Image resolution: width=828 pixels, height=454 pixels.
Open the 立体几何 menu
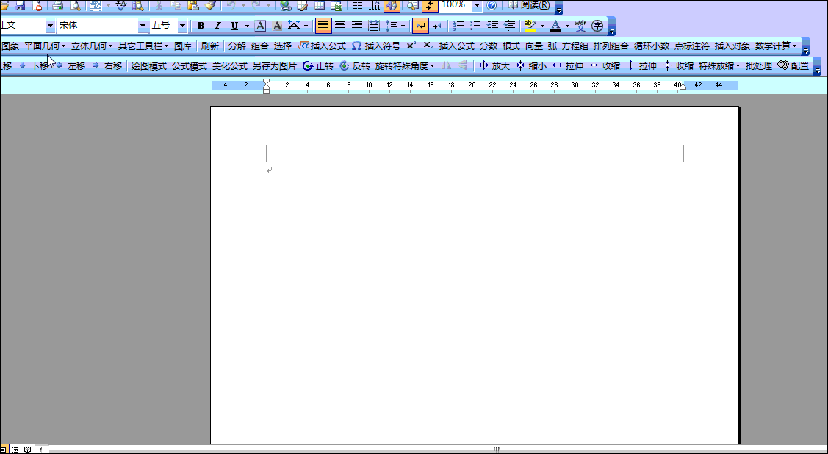92,46
